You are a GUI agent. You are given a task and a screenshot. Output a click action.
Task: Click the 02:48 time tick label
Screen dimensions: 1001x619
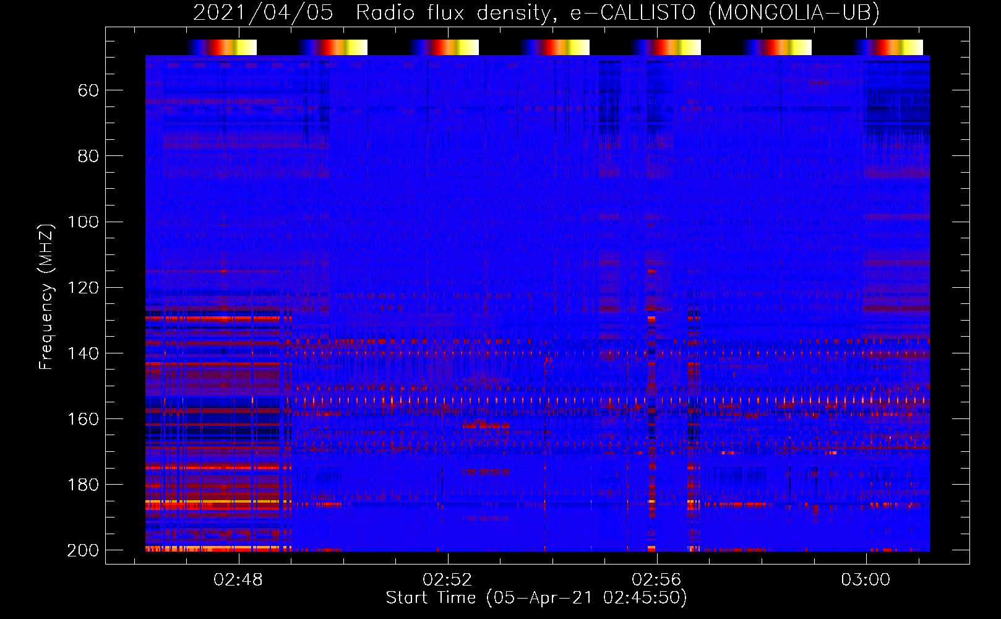(x=238, y=580)
